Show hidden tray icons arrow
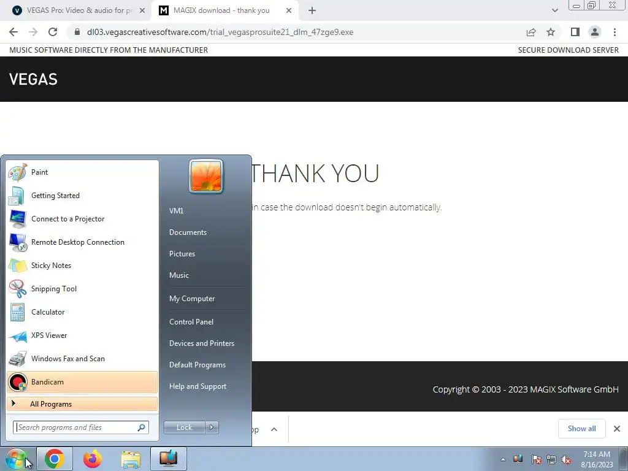The image size is (628, 471). click(503, 459)
